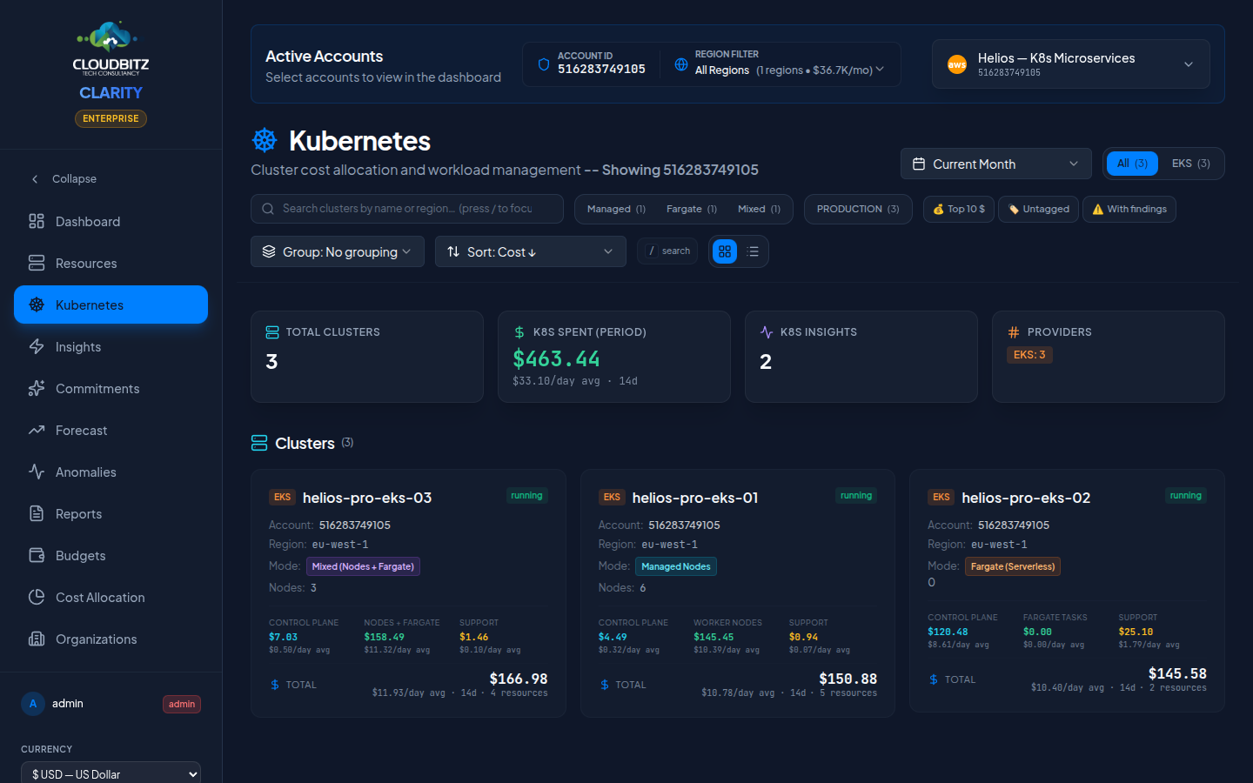This screenshot has height=783, width=1253.
Task: Toggle the Mixed (1) filter
Action: point(759,209)
